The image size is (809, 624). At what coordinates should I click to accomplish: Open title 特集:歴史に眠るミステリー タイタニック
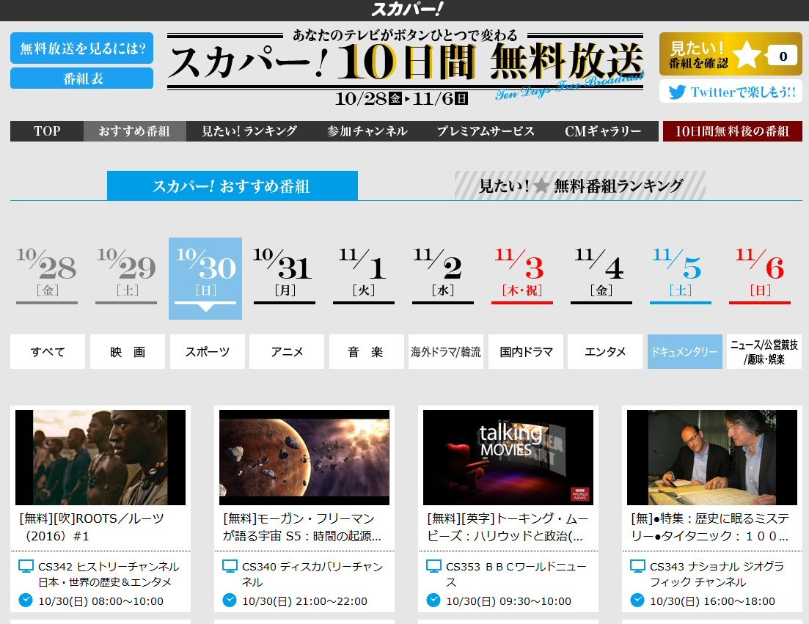tap(710, 527)
